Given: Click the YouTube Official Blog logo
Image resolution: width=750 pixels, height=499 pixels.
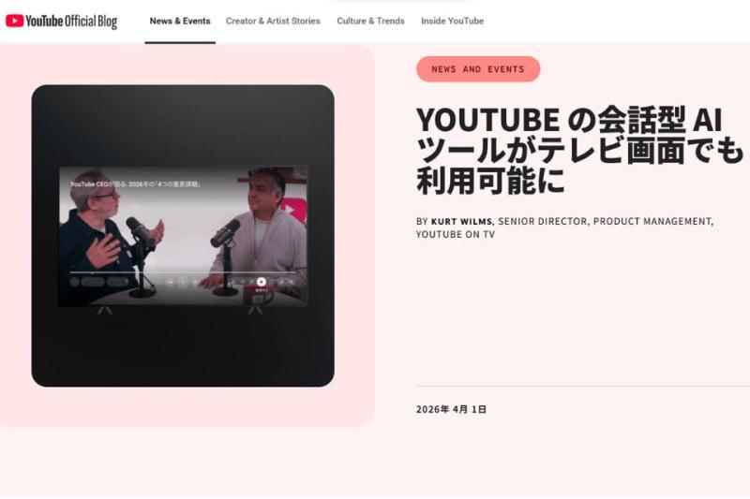Looking at the screenshot, I should (61, 21).
